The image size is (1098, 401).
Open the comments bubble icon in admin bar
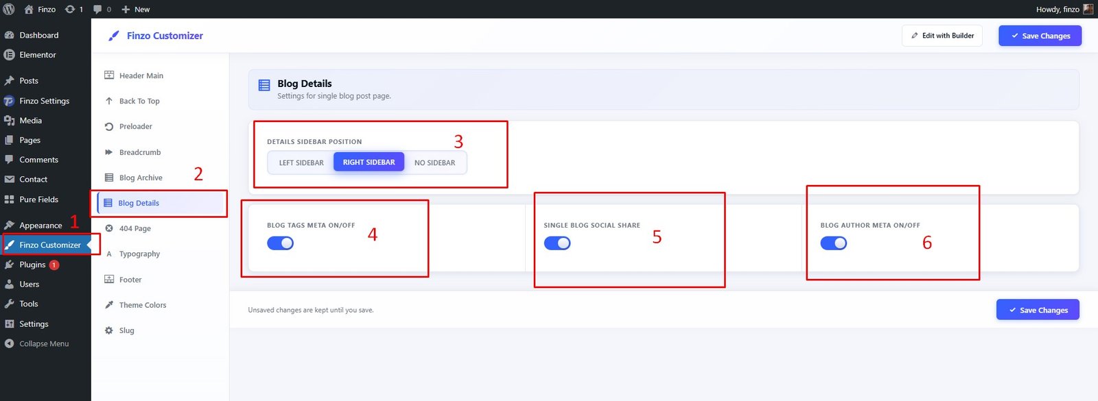97,9
